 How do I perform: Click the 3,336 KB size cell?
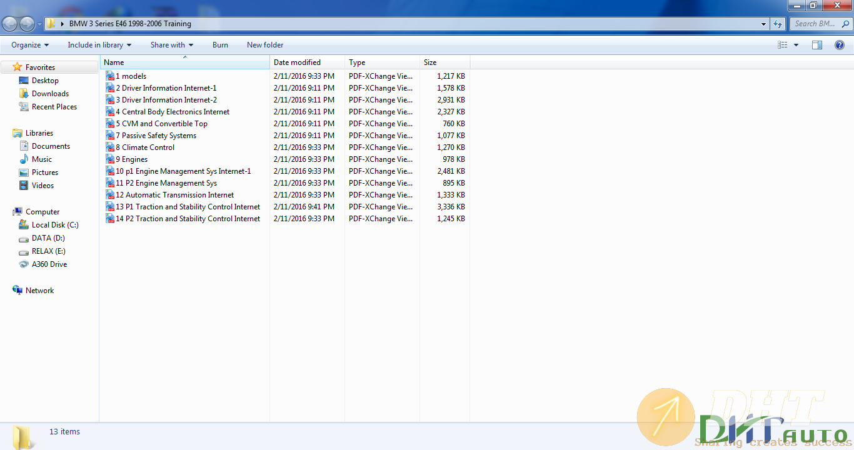click(451, 207)
